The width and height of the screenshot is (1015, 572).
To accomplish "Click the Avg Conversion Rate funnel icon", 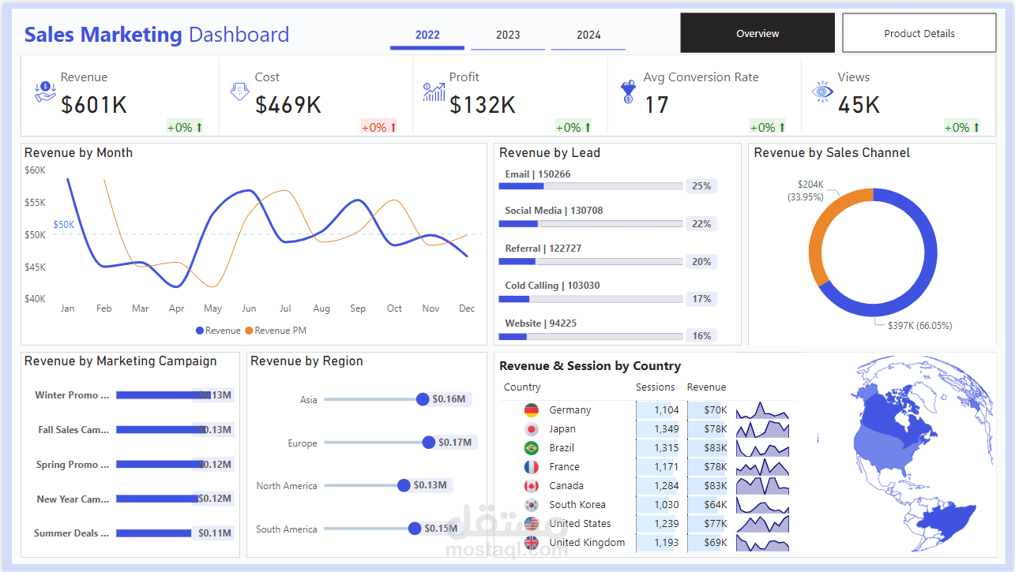I will point(628,91).
